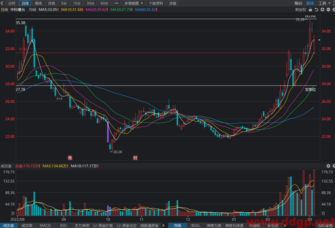
Task: Switch to 分时 intraday view
Action: [12, 3]
